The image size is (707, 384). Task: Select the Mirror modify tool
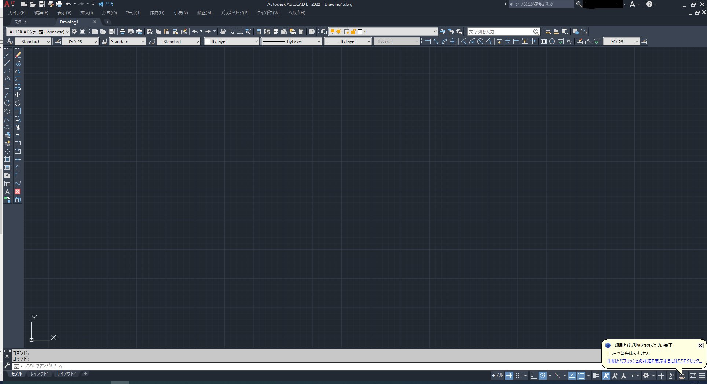[x=18, y=71]
